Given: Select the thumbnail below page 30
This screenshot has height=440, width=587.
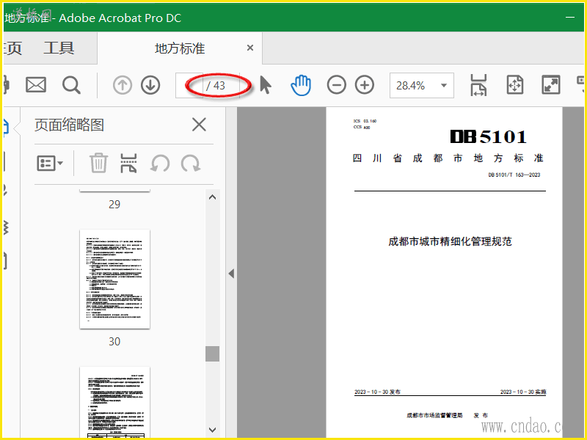Looking at the screenshot, I should click(x=115, y=402).
